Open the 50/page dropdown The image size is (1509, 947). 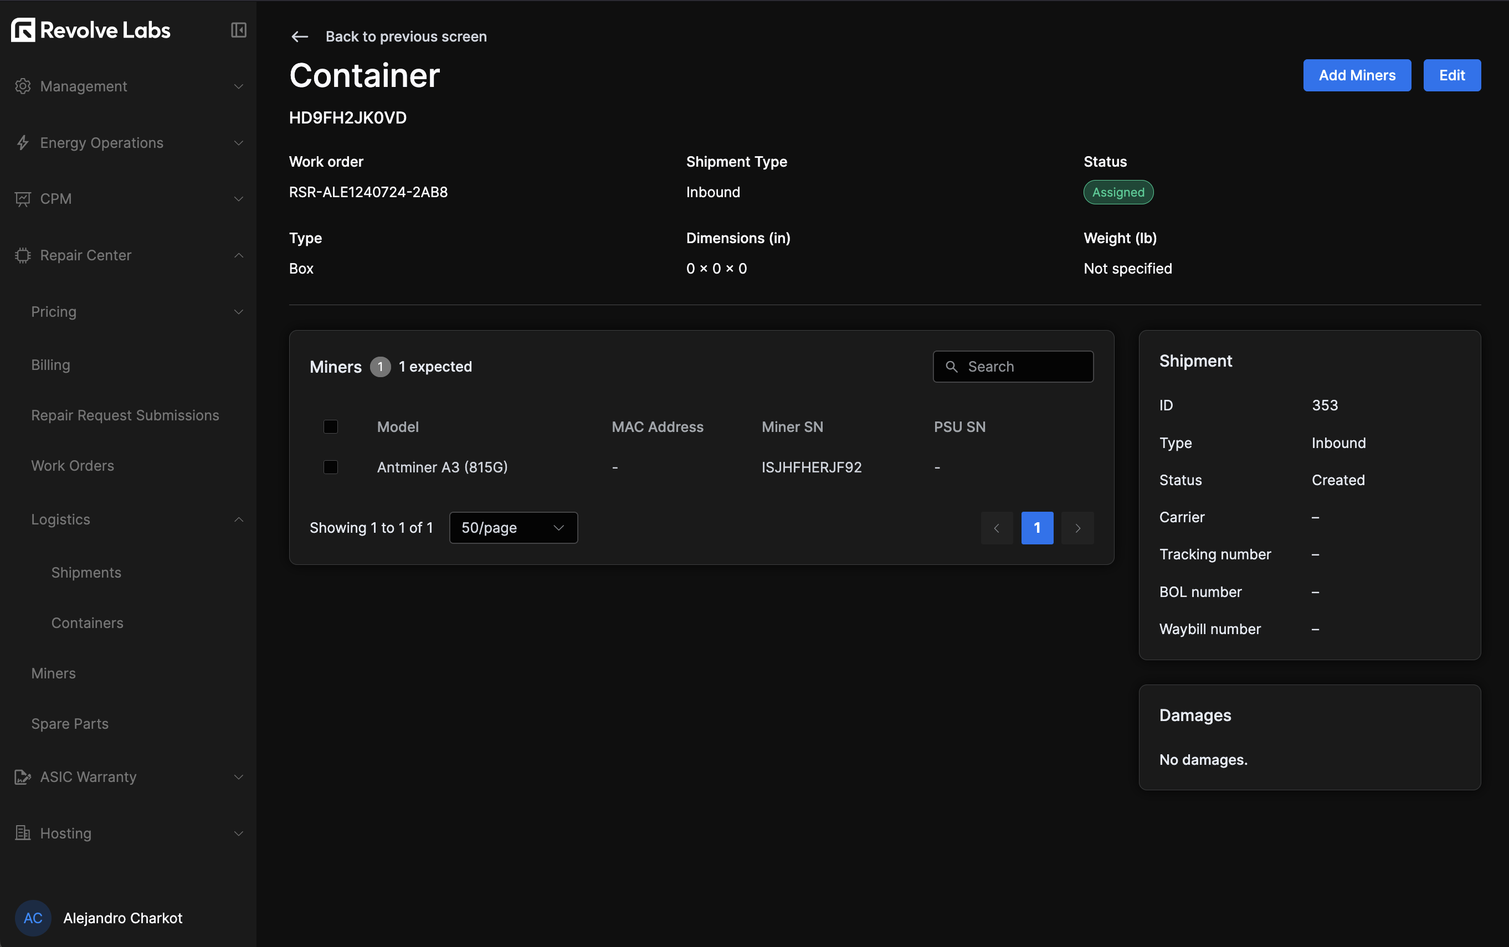click(x=512, y=527)
